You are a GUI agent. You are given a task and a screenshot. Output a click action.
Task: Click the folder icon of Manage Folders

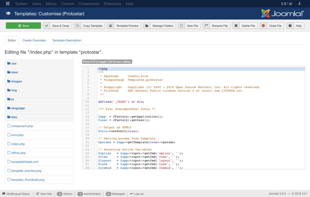[x=147, y=26]
